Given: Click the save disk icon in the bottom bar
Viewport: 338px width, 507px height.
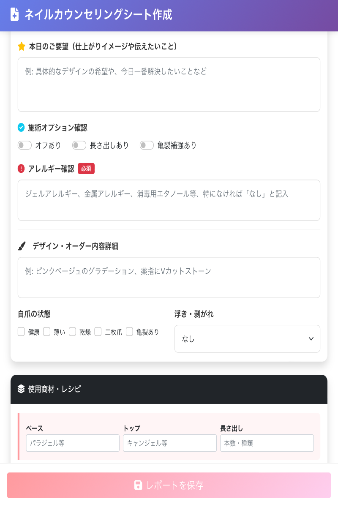Looking at the screenshot, I should pos(138,485).
